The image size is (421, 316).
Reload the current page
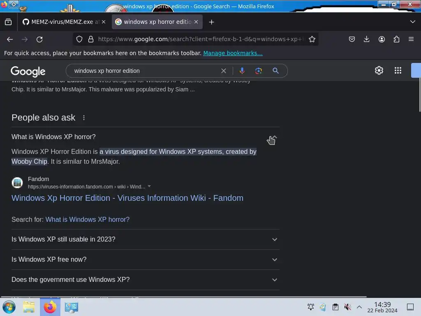coord(39,39)
